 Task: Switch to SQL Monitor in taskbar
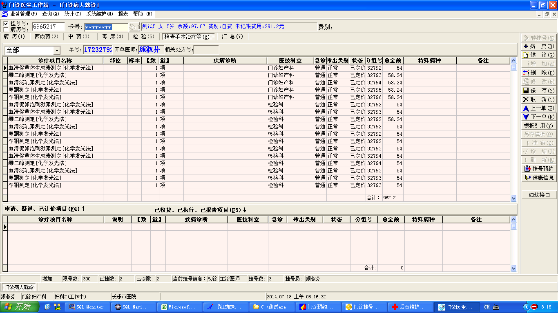87,307
